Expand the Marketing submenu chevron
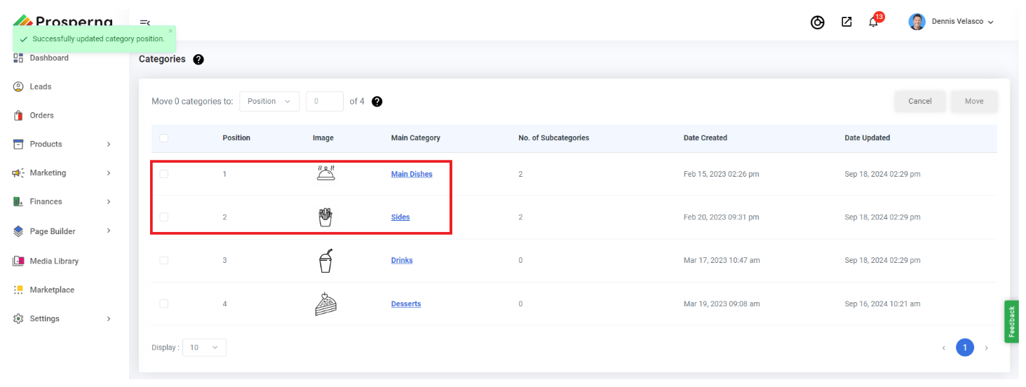 point(109,173)
